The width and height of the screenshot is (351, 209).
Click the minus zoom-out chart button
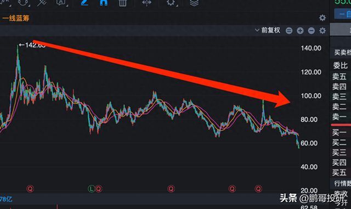click(311, 31)
